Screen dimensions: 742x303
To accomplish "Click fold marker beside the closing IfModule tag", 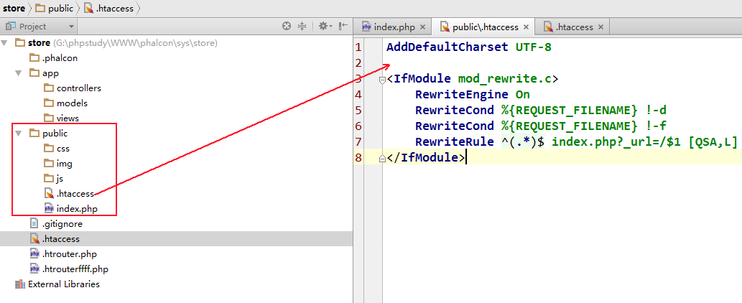I will (x=383, y=158).
